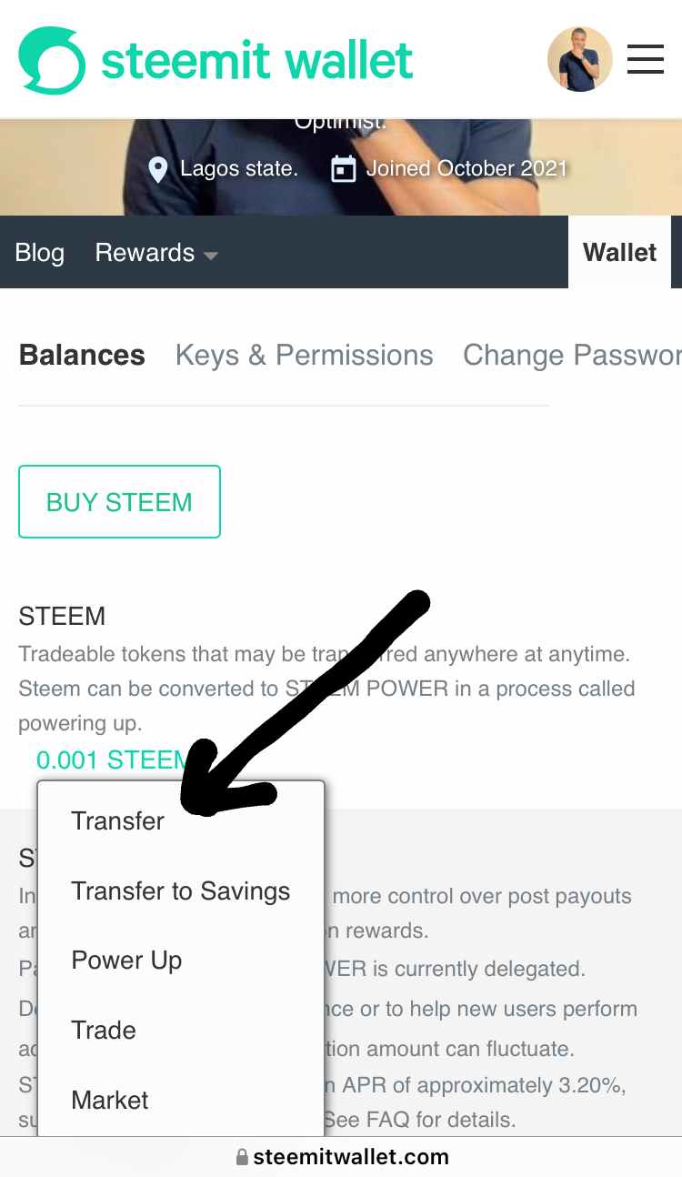Click the calendar joined-date icon
The width and height of the screenshot is (682, 1177).
coord(343,169)
